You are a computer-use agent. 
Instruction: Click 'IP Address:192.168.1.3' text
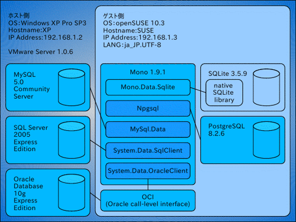pyautogui.click(x=140, y=37)
